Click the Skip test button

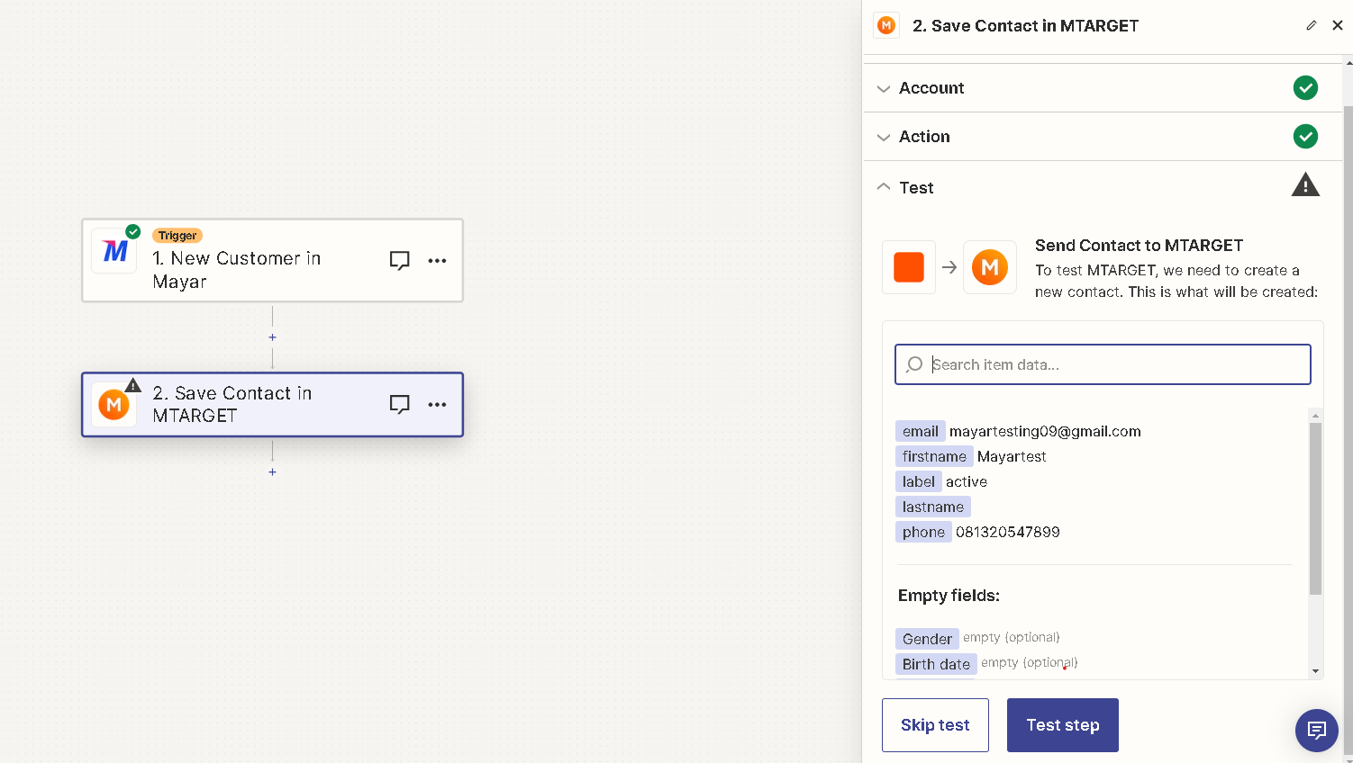pyautogui.click(x=935, y=725)
